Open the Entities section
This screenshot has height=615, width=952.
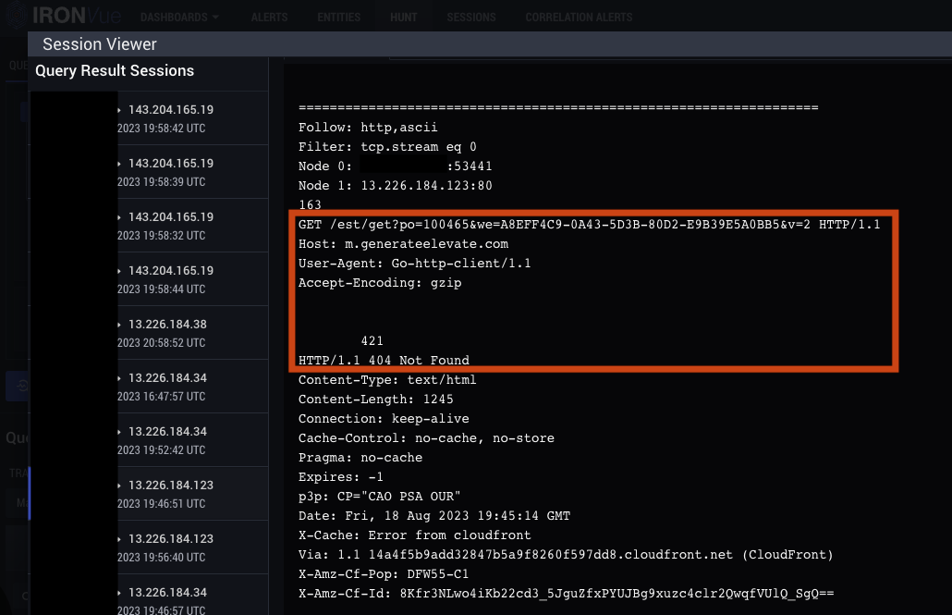click(337, 18)
